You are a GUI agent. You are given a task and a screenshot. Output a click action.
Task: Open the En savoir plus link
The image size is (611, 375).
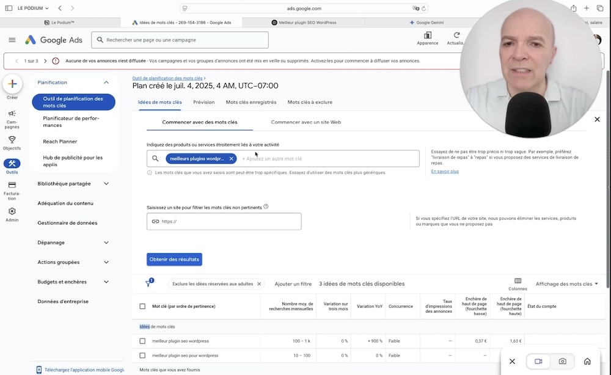click(x=445, y=172)
